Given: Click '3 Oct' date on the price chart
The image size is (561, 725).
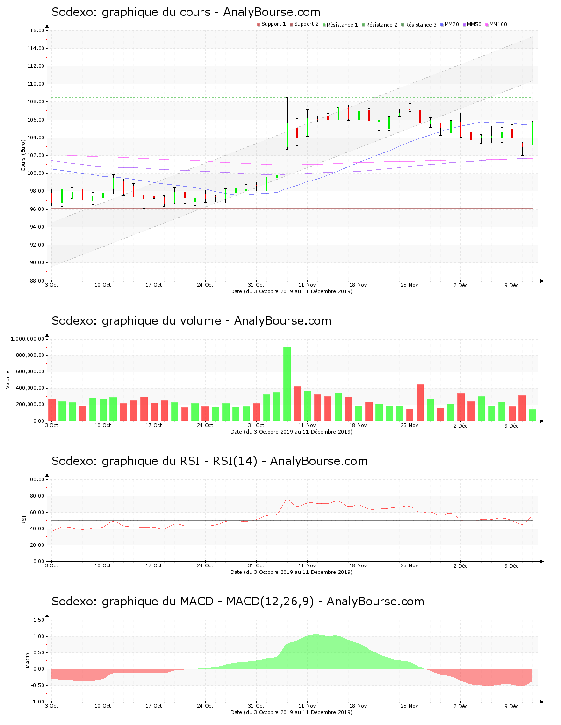Looking at the screenshot, I should tap(51, 285).
